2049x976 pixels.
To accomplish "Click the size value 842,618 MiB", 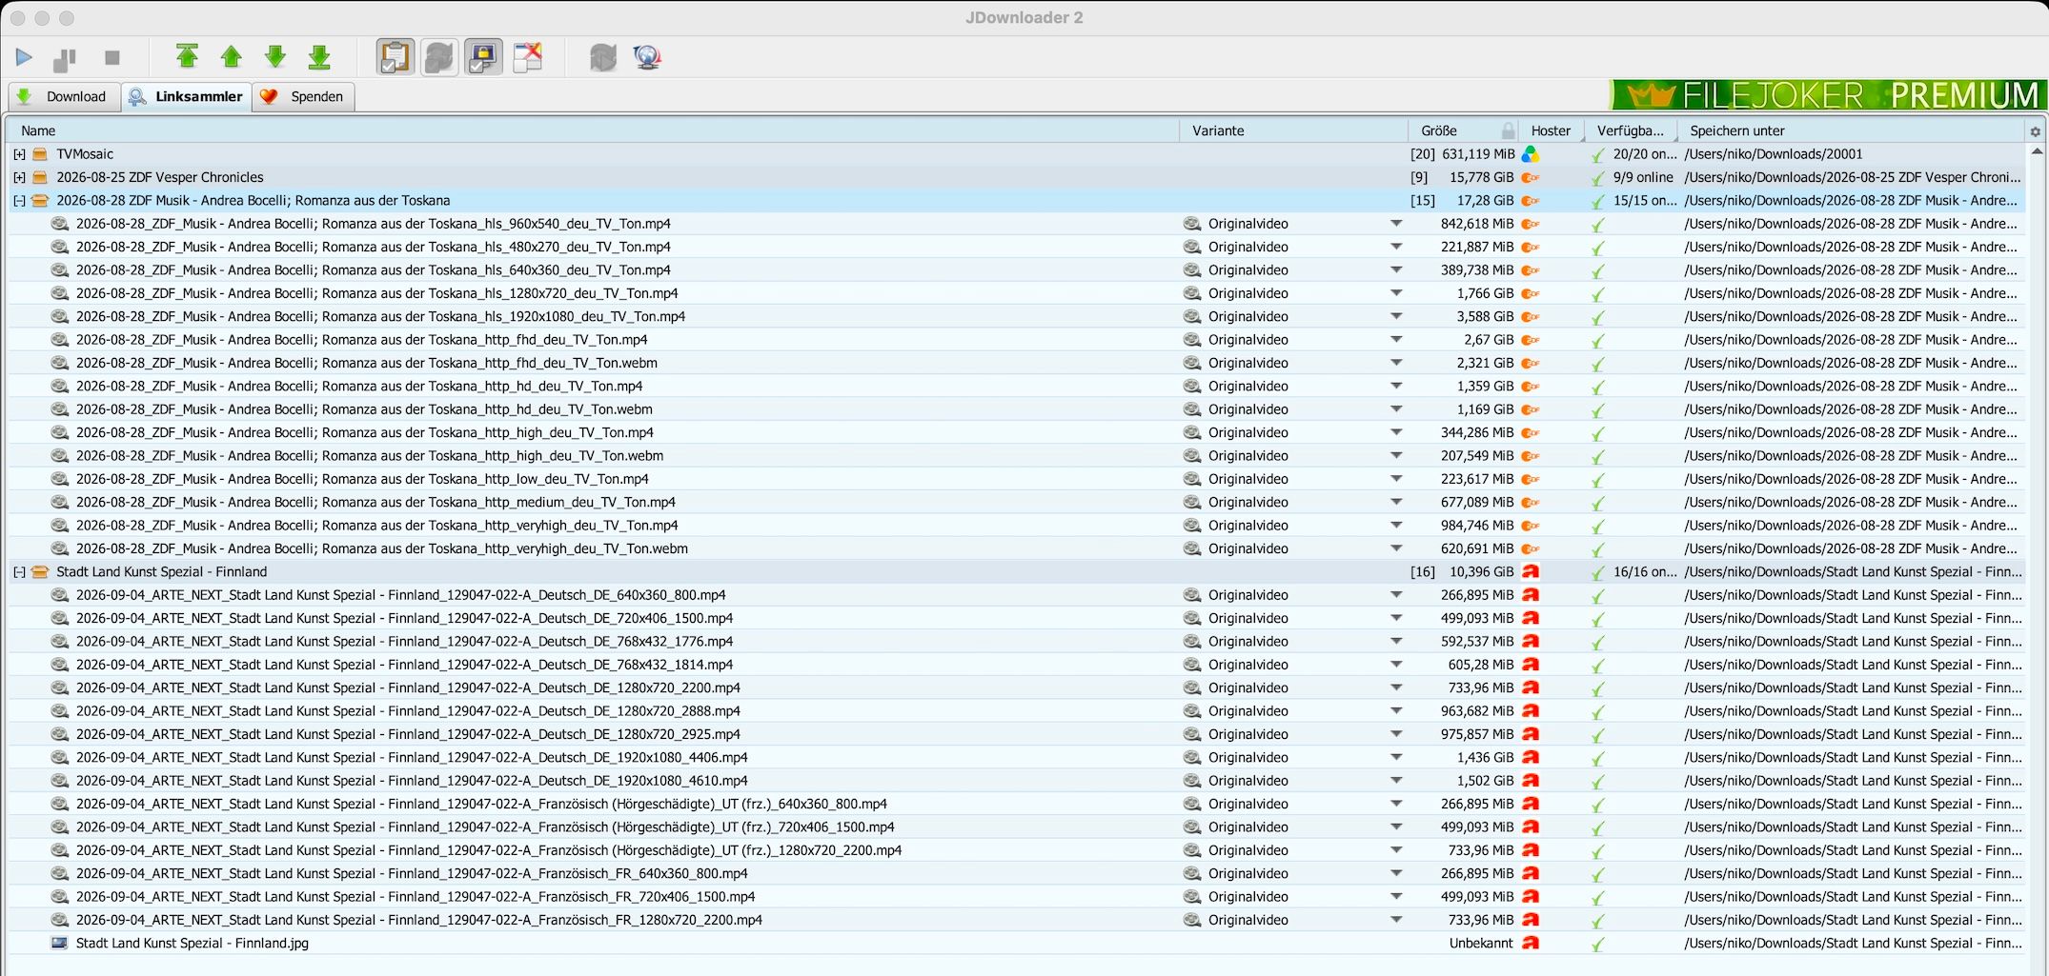I will coord(1476,224).
